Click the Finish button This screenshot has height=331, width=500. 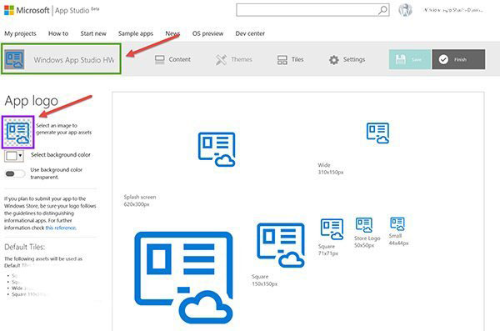tap(459, 59)
